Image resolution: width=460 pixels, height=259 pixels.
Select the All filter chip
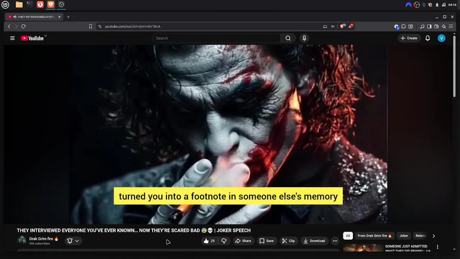pyautogui.click(x=348, y=236)
